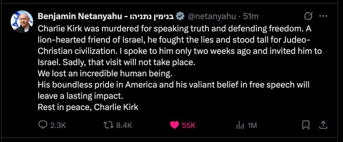Click the reply speech bubble icon
The height and width of the screenshot is (142, 343).
coord(43,125)
